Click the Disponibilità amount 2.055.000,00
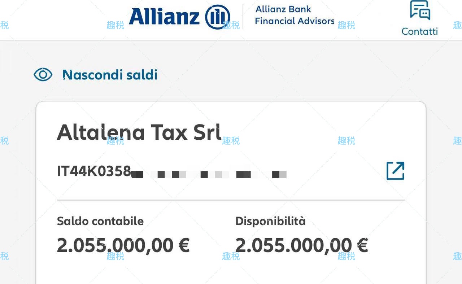 pyautogui.click(x=293, y=246)
